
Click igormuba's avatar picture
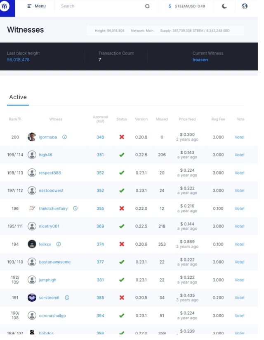click(x=32, y=137)
